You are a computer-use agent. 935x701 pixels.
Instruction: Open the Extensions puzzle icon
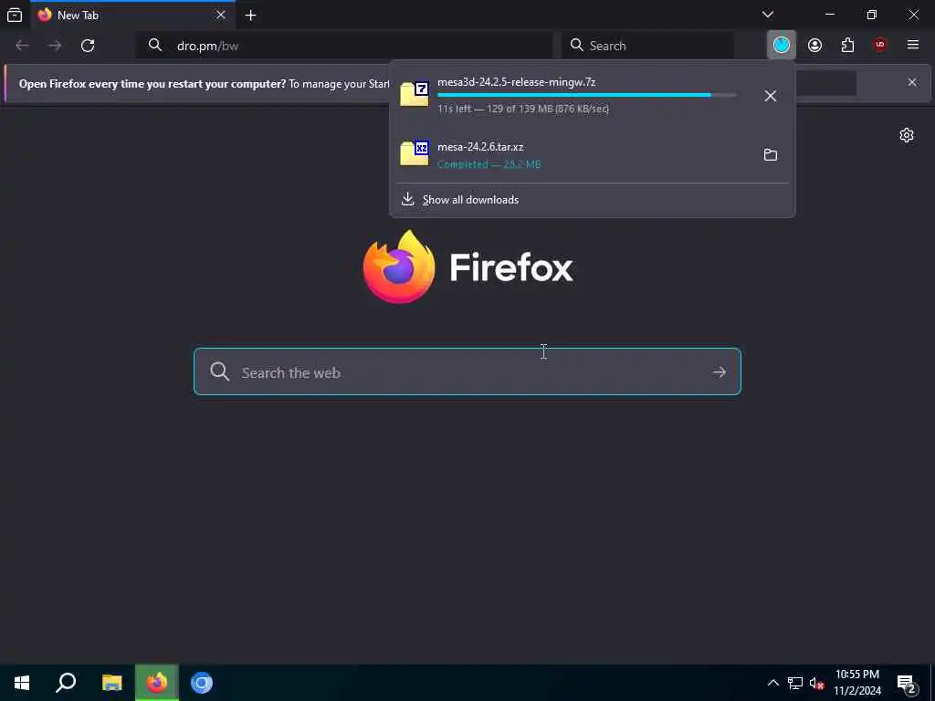point(847,46)
